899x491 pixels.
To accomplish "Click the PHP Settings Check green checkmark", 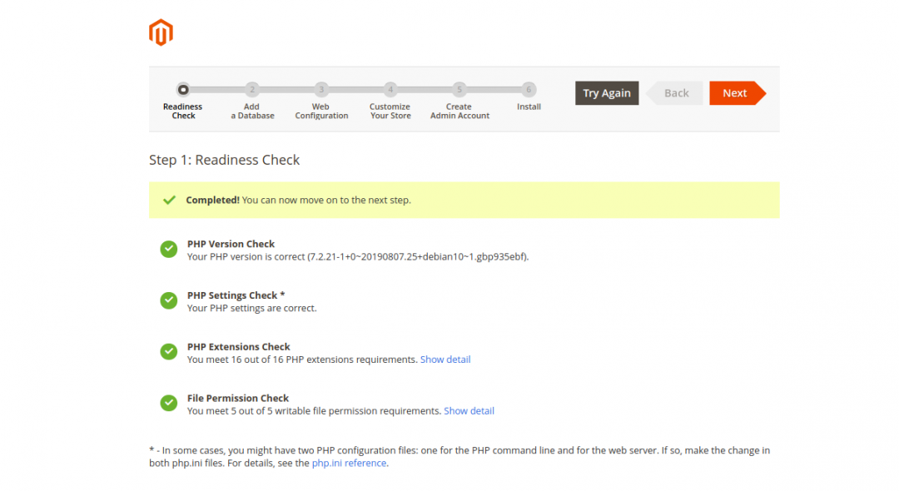I will click(169, 300).
